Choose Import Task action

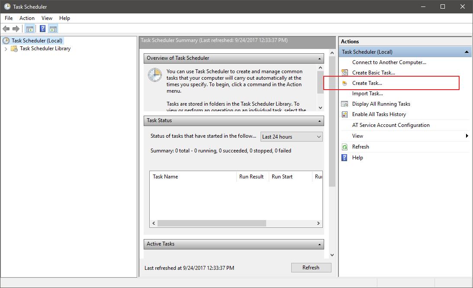[x=367, y=94]
